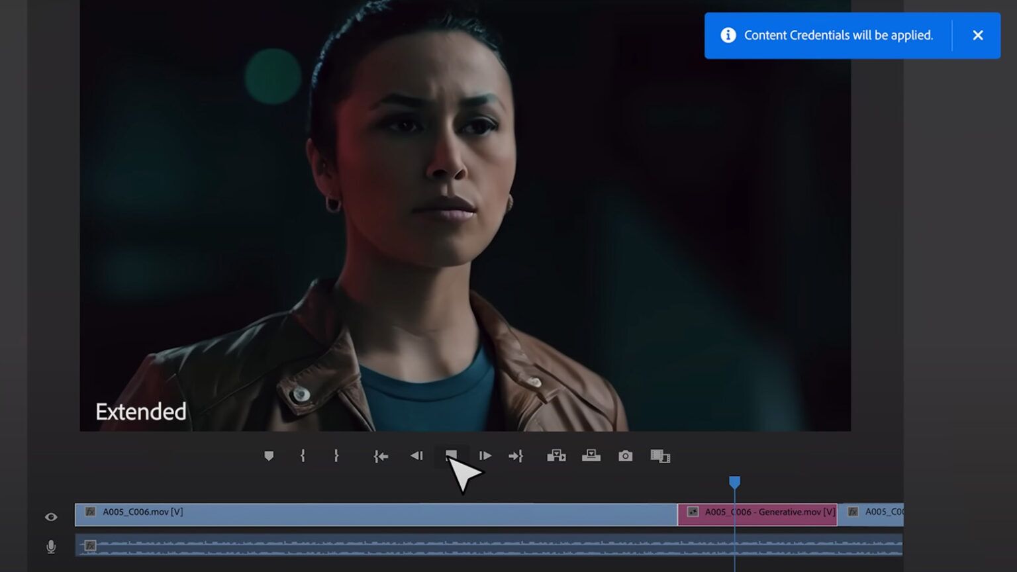Dismiss the Content Credentials notification
The image size is (1017, 572).
(x=978, y=35)
